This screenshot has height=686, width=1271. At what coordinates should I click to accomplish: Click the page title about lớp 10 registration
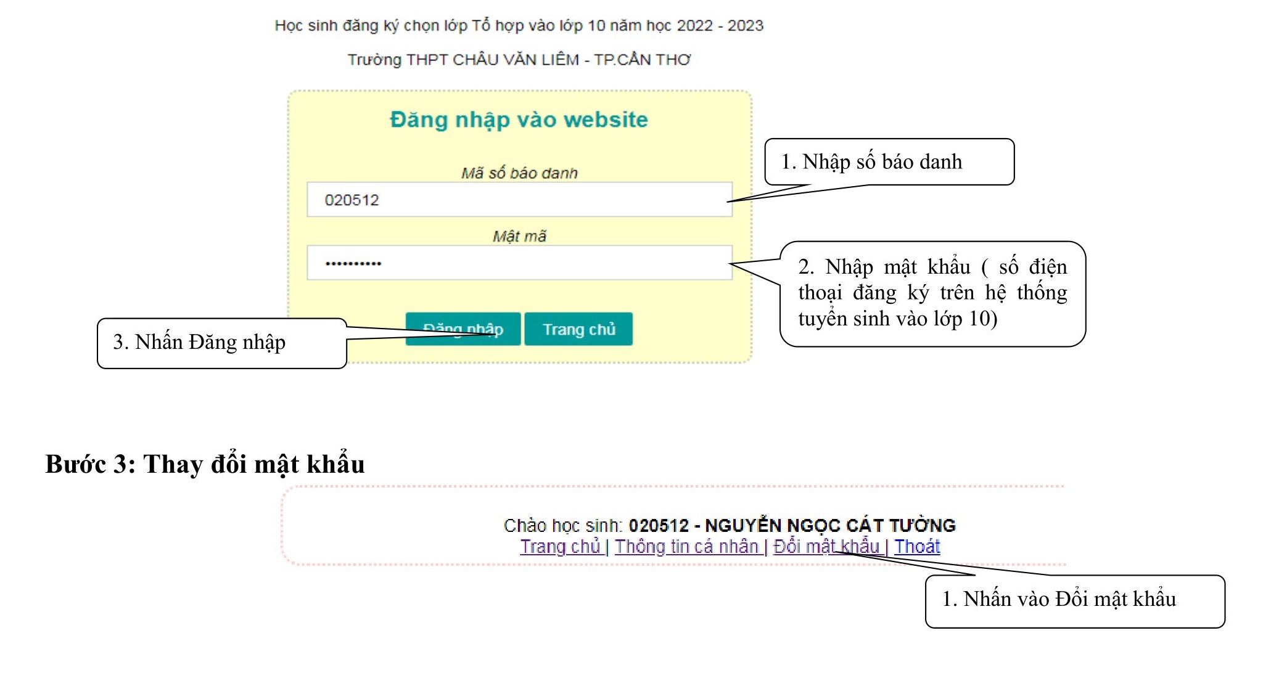[x=519, y=26]
